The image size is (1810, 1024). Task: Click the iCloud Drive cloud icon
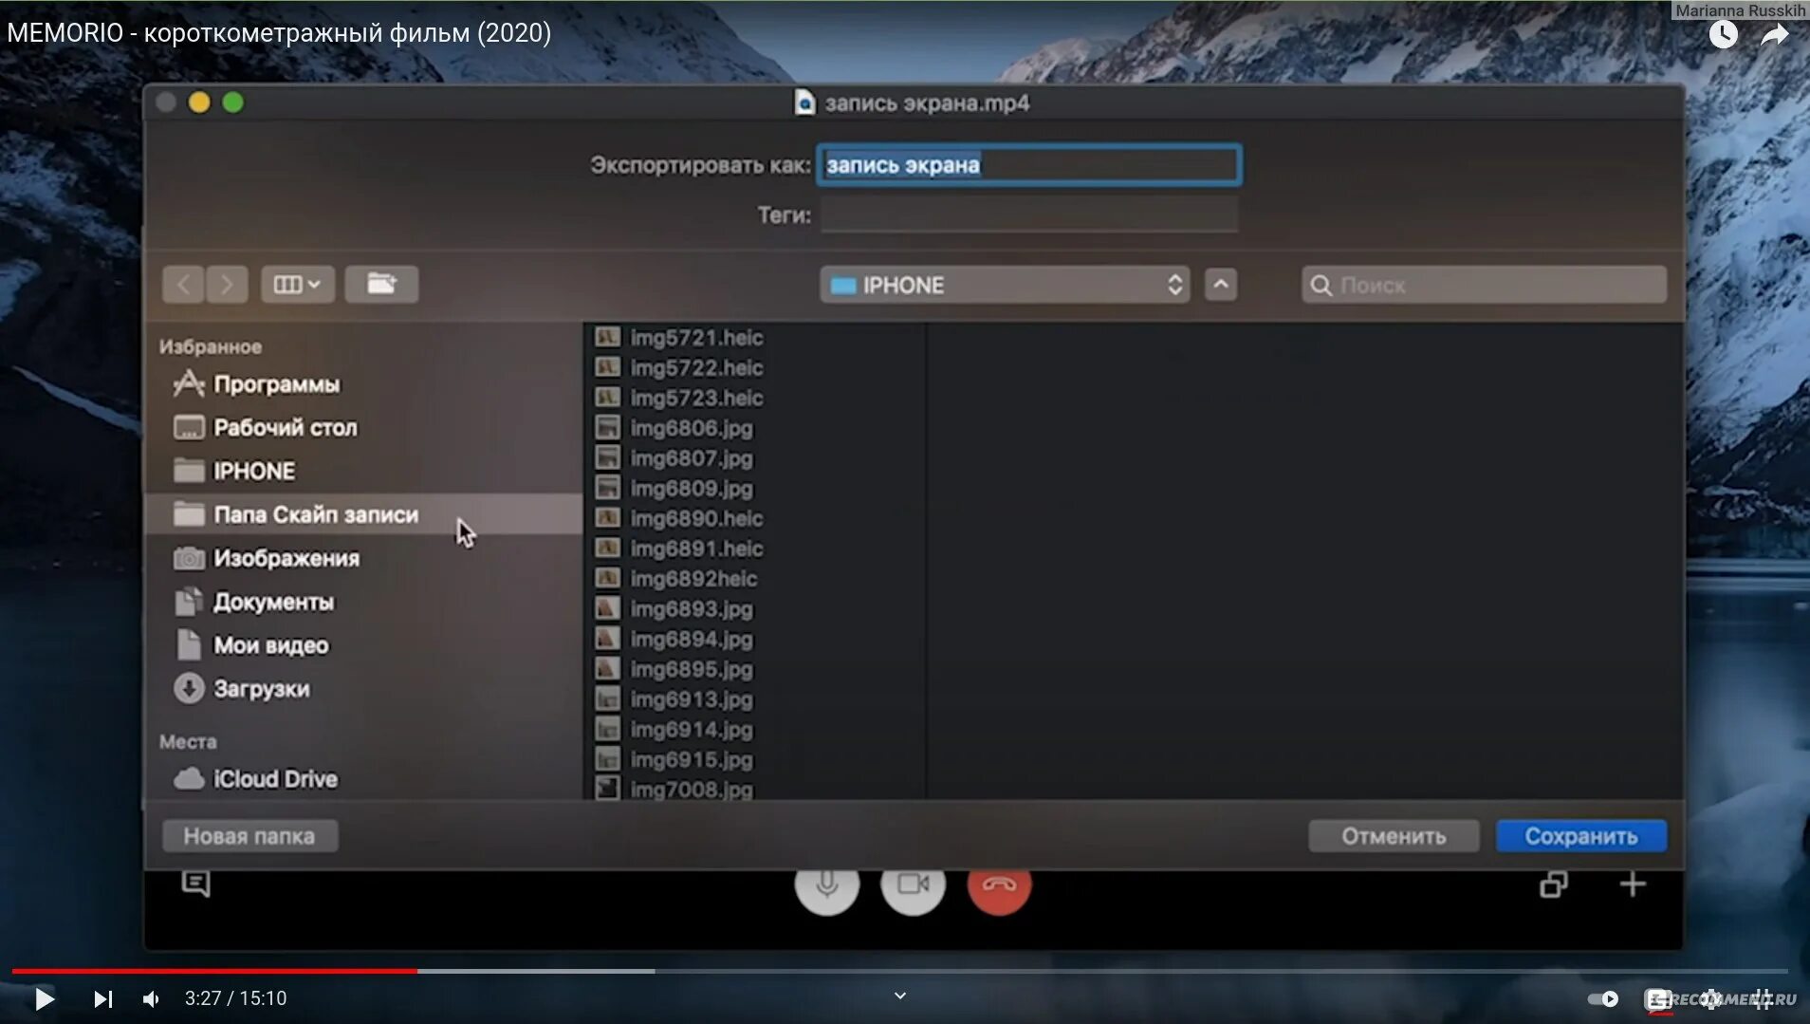tap(189, 779)
